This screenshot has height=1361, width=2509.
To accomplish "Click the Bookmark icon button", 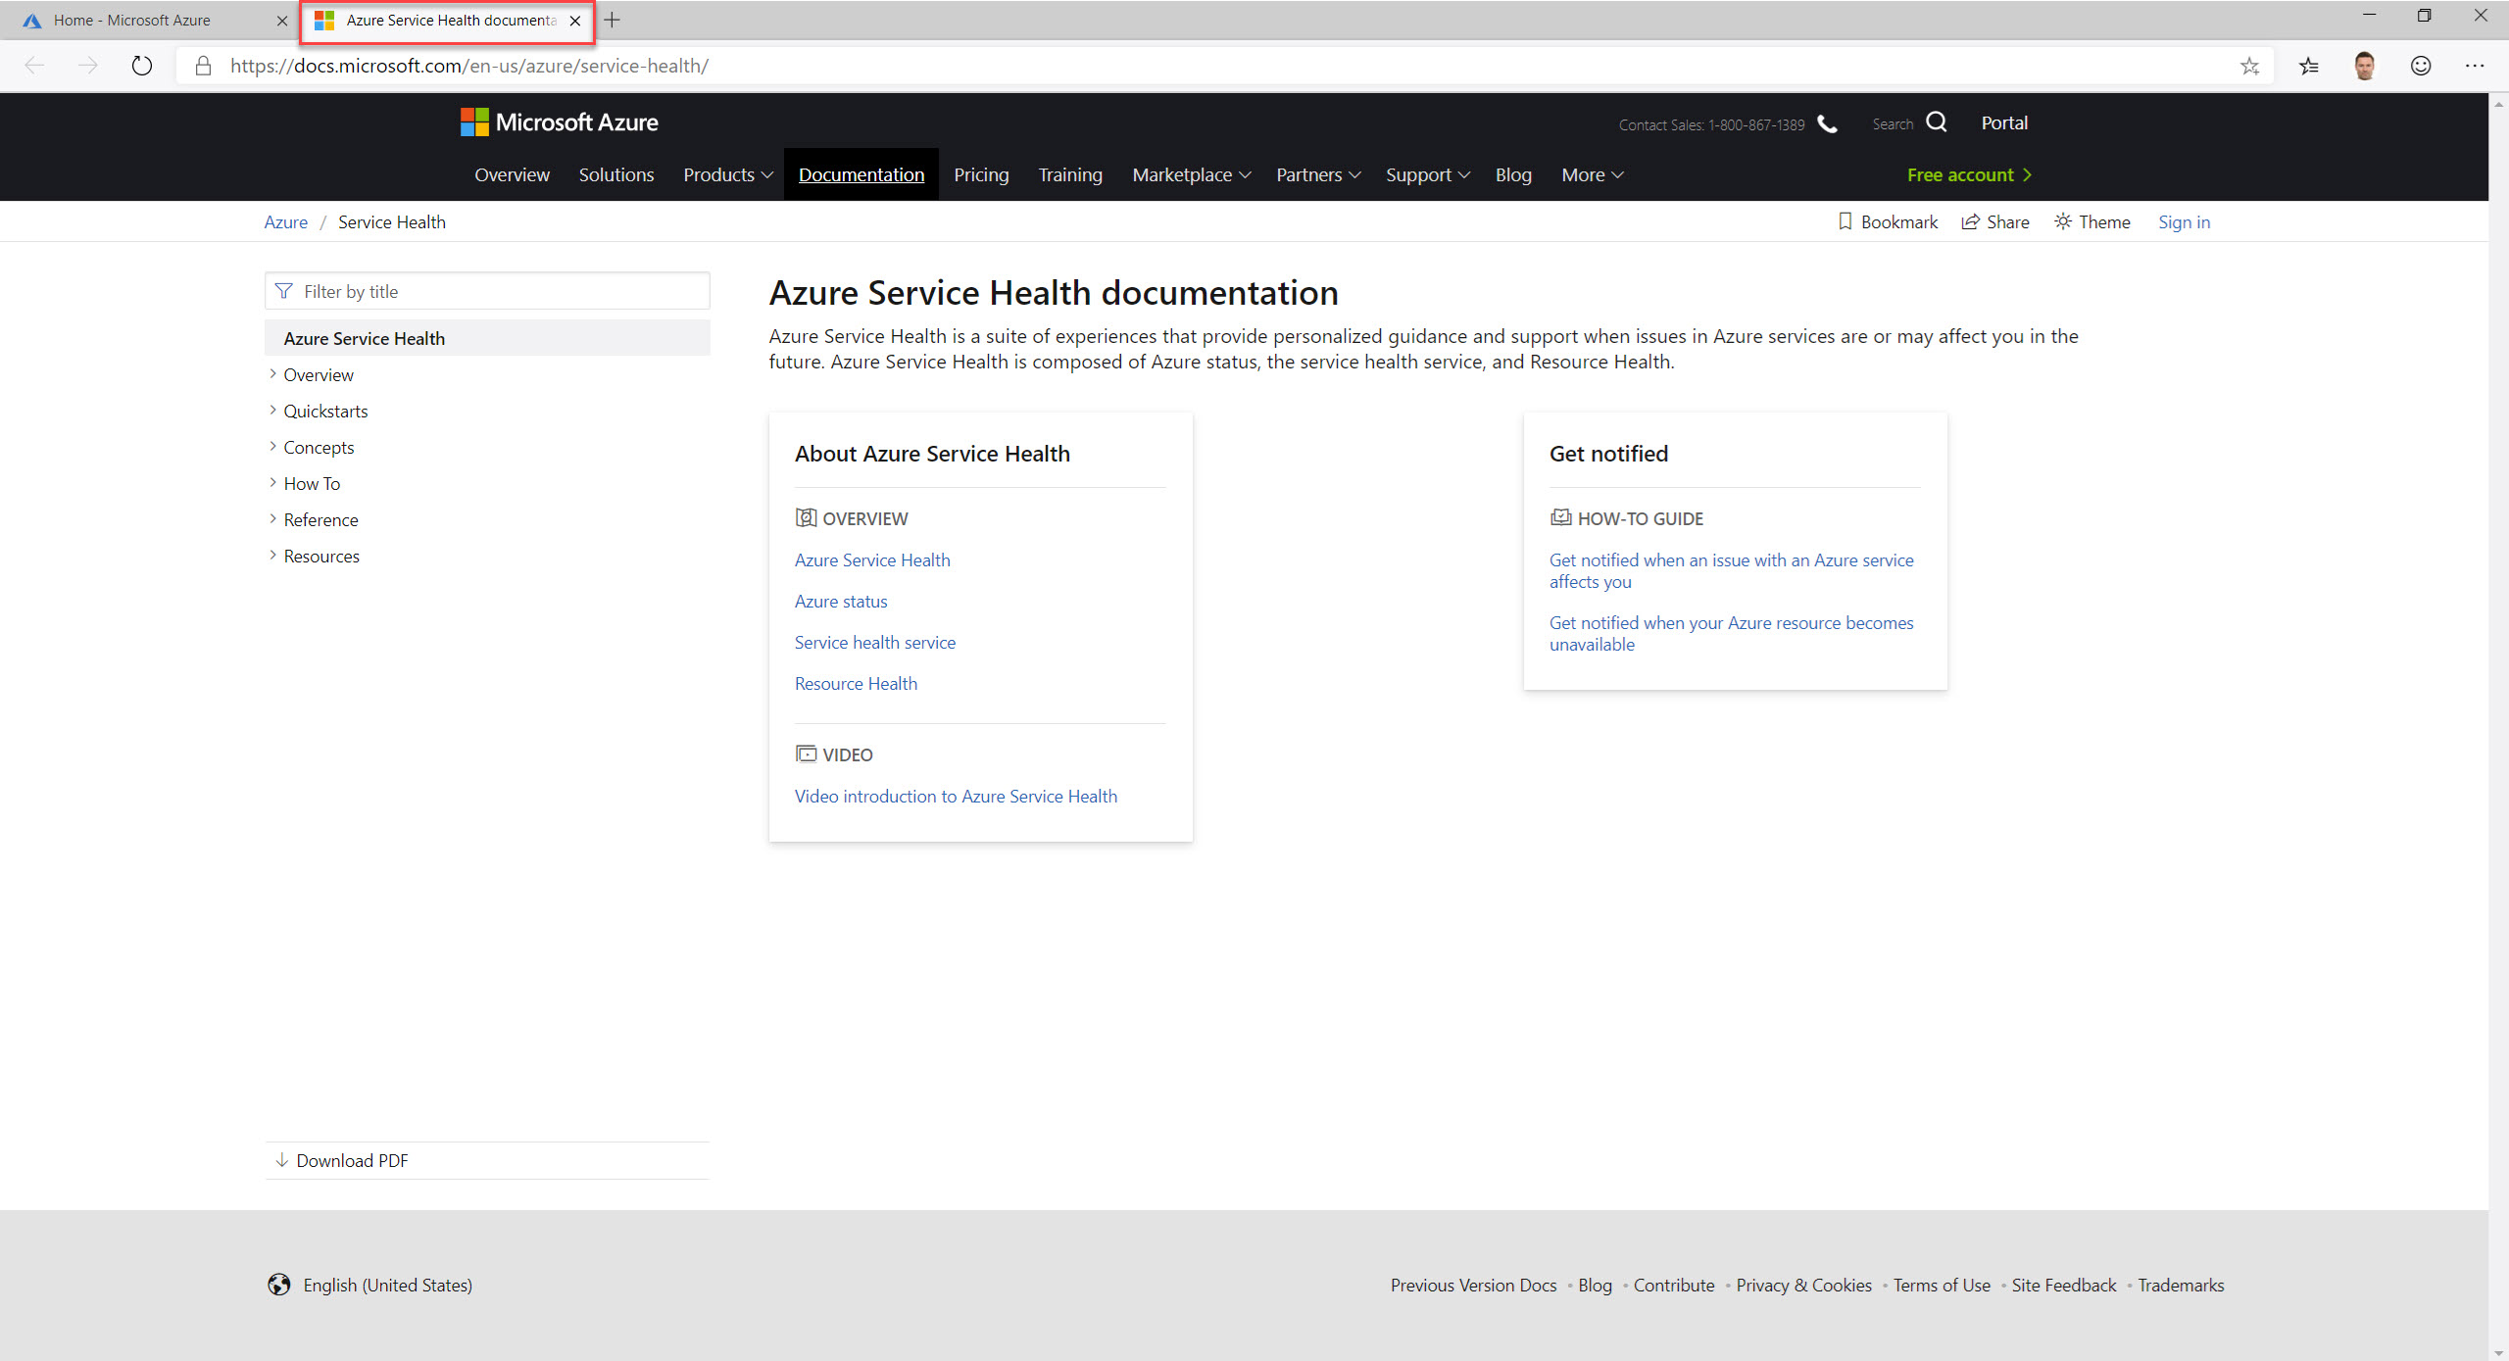I will coord(1889,222).
